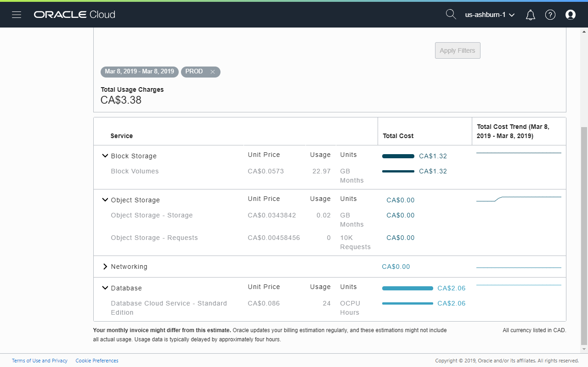Screen dimensions: 588x367
Task: Click the Block Storage cost trend line
Action: pyautogui.click(x=519, y=153)
